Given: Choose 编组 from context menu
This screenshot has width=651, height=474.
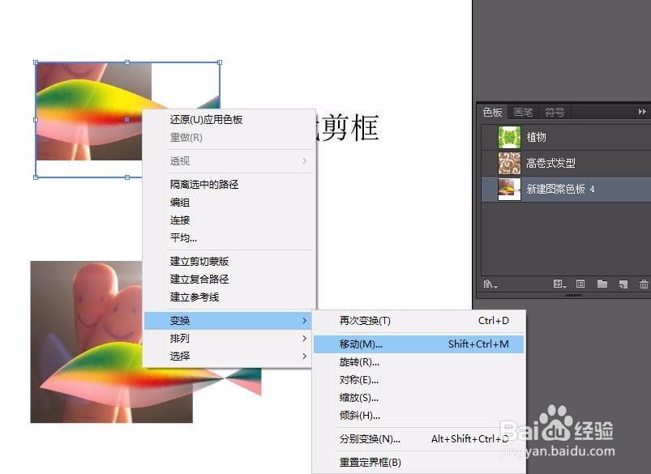Looking at the screenshot, I should [229, 202].
